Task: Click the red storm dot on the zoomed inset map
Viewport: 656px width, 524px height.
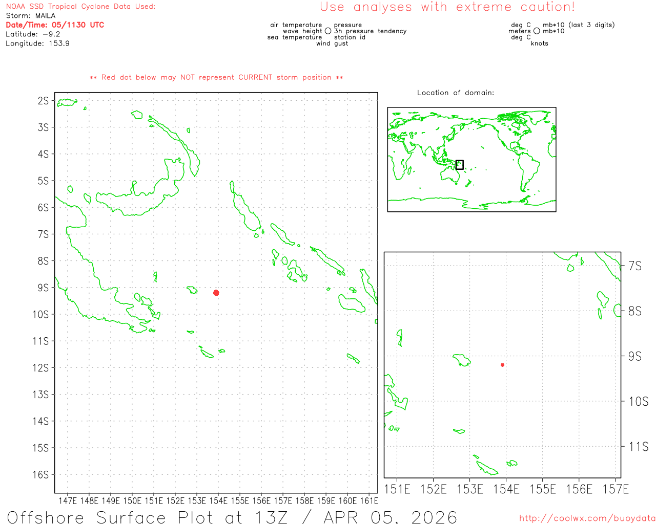Action: (x=502, y=365)
